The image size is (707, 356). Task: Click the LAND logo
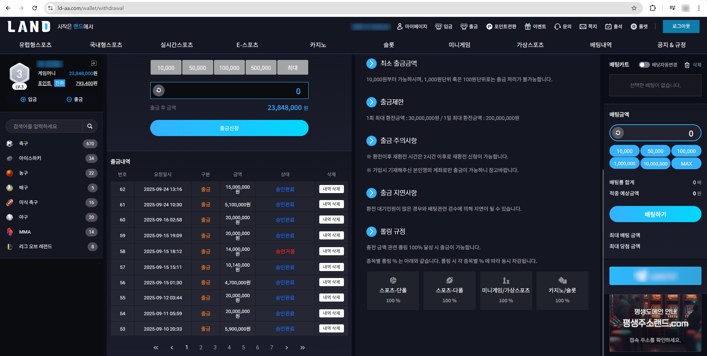29,26
